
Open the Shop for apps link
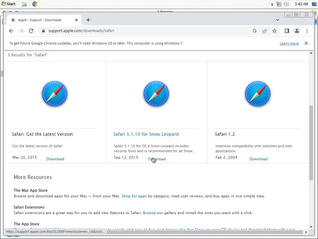coord(134,196)
